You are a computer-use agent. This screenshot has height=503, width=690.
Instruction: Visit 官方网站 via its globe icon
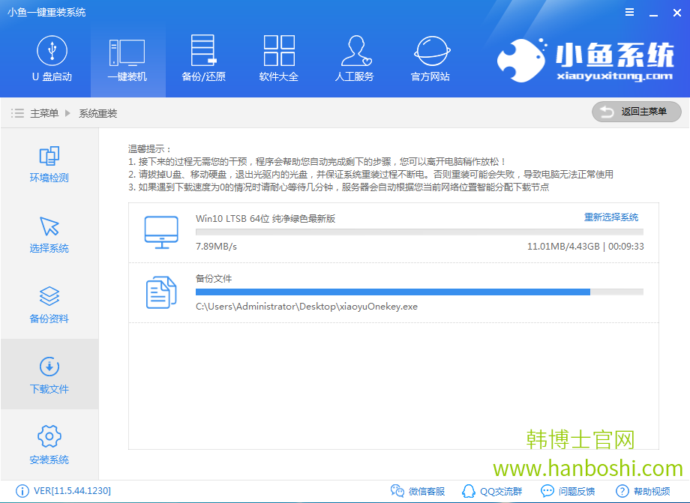point(430,58)
